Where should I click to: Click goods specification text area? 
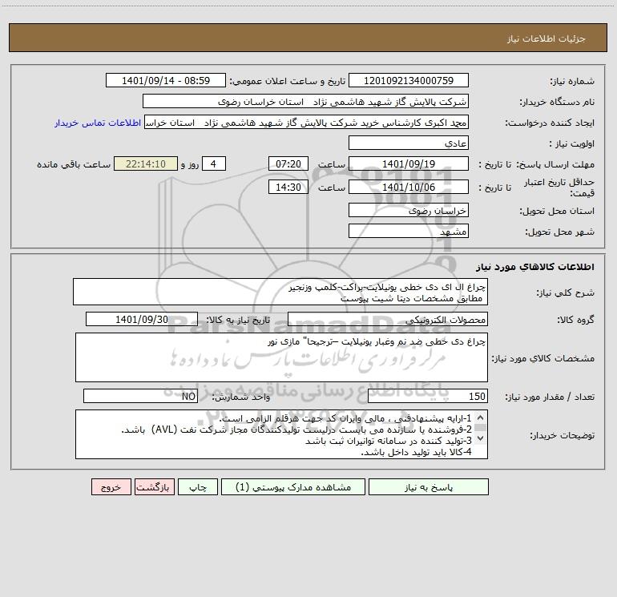click(281, 357)
